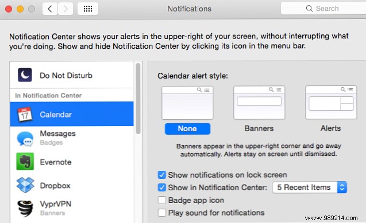This screenshot has height=223, width=366.
Task: Select the Banners alert style thumbnail
Action: [x=259, y=103]
